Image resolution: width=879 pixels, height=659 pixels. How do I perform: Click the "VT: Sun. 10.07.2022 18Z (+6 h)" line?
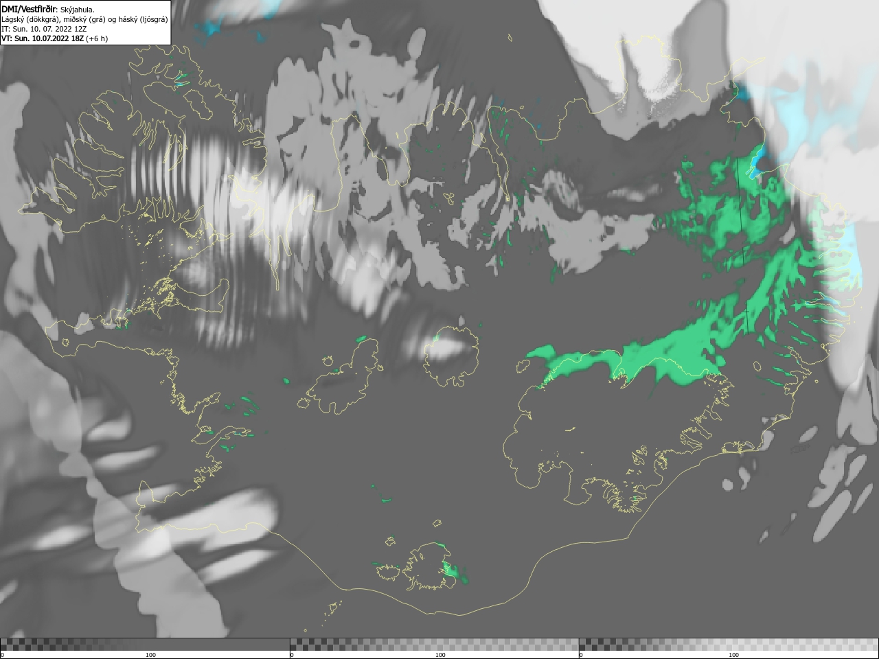click(54, 38)
